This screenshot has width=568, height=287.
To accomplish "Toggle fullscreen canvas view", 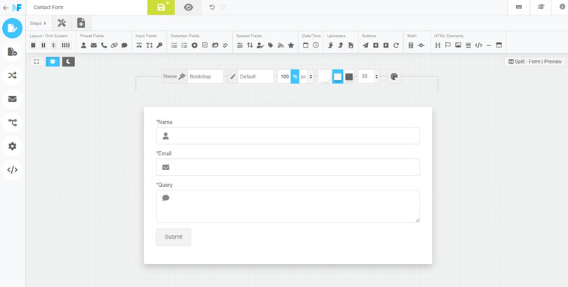I will (36, 62).
